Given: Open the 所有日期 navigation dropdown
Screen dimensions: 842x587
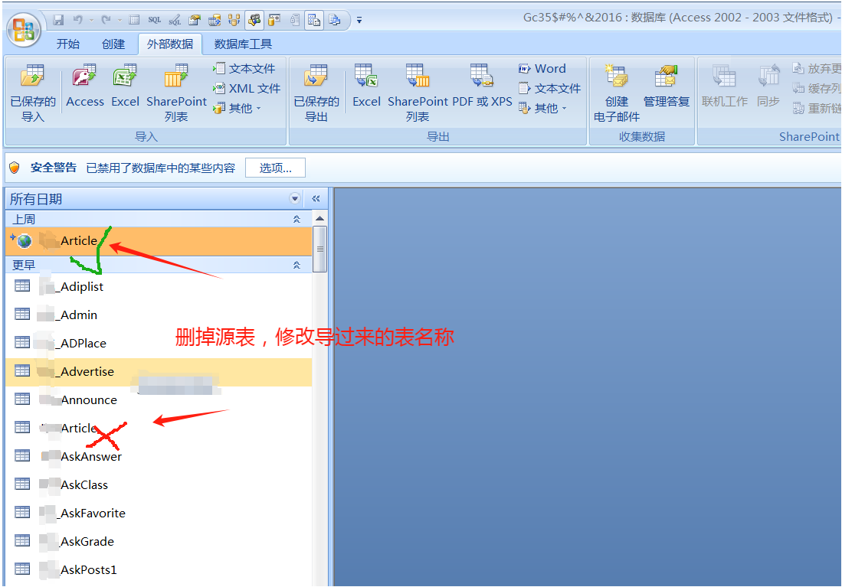Looking at the screenshot, I should (x=294, y=198).
